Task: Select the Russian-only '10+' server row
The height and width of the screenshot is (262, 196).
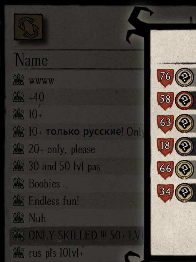Action: (77, 131)
